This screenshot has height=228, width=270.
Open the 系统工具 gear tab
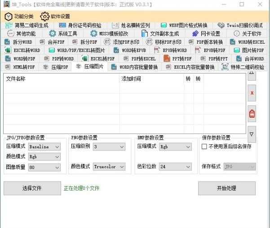[x=63, y=33]
